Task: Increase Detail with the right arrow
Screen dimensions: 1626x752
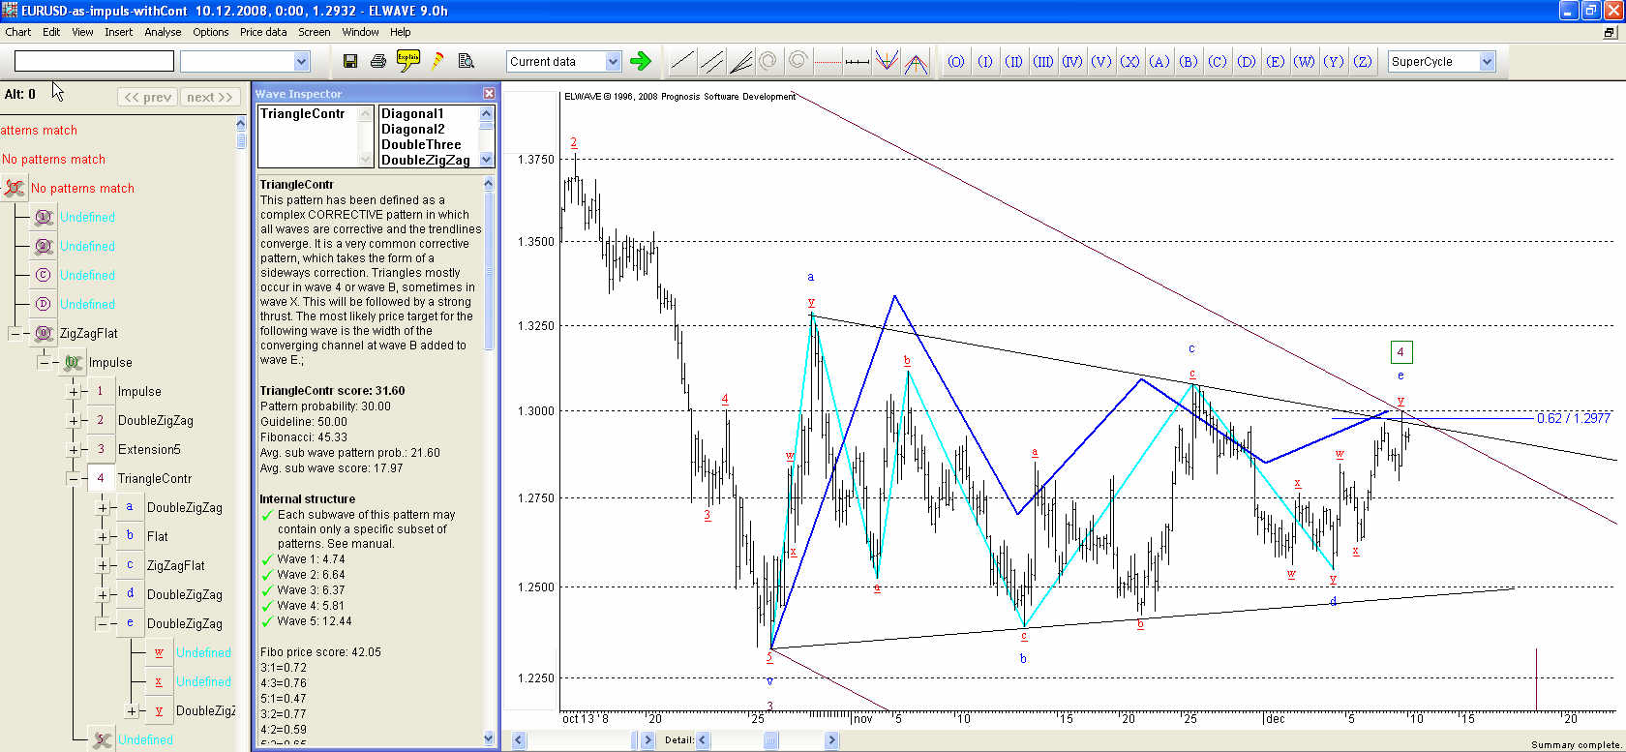Action: tap(831, 740)
